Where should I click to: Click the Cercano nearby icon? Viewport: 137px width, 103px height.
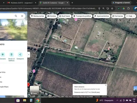(x=3, y=54)
